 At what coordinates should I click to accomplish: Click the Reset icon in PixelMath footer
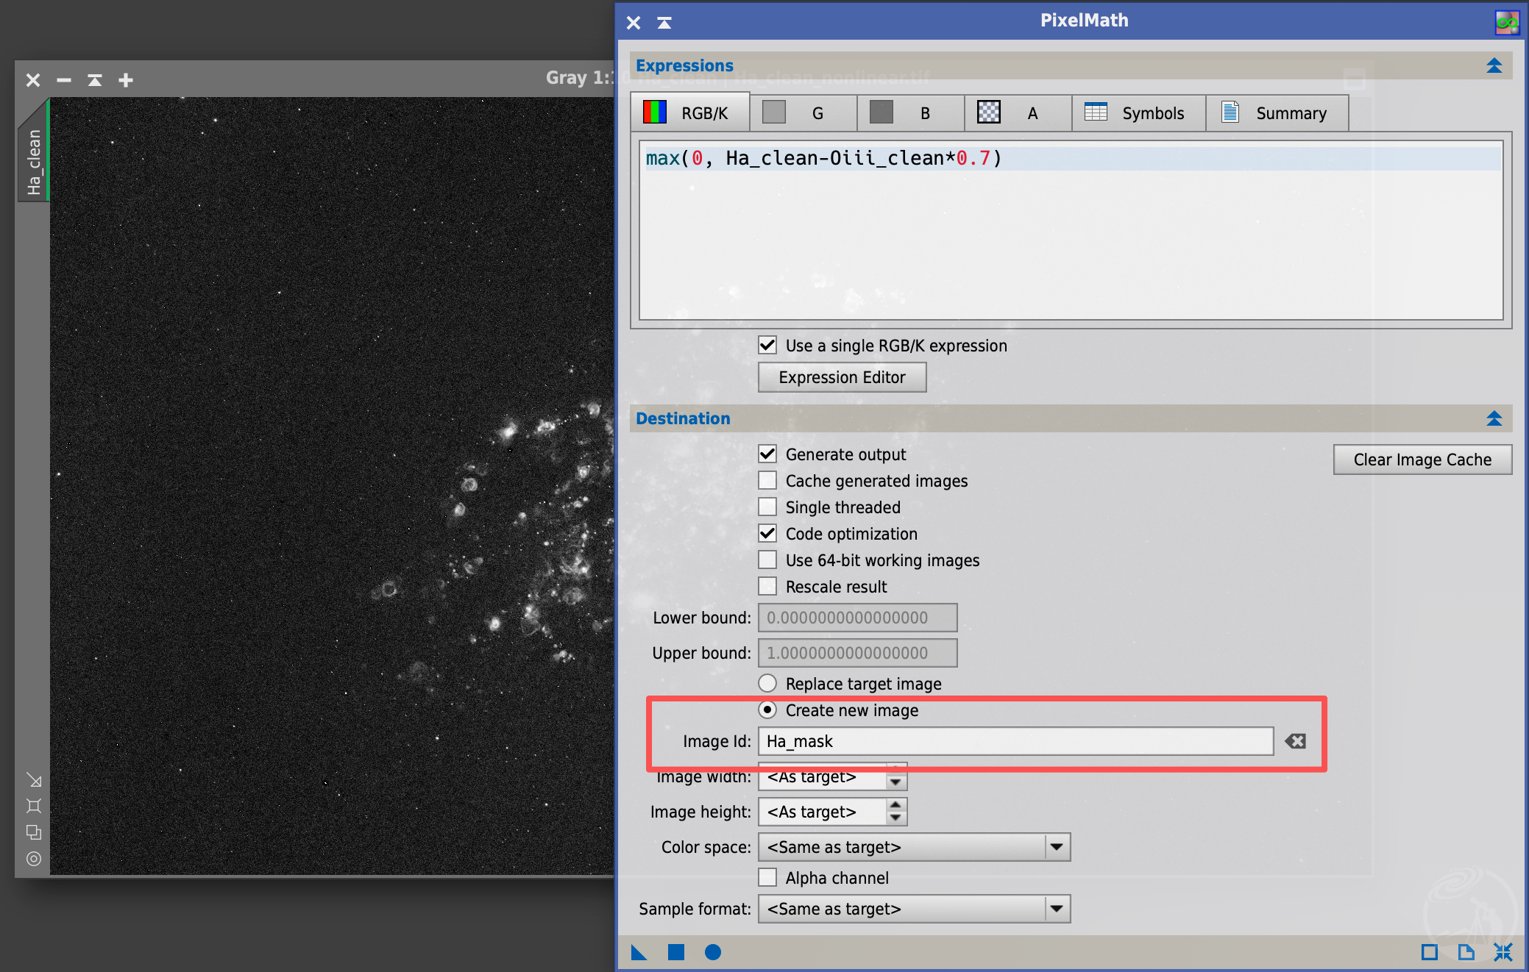[x=1503, y=953]
